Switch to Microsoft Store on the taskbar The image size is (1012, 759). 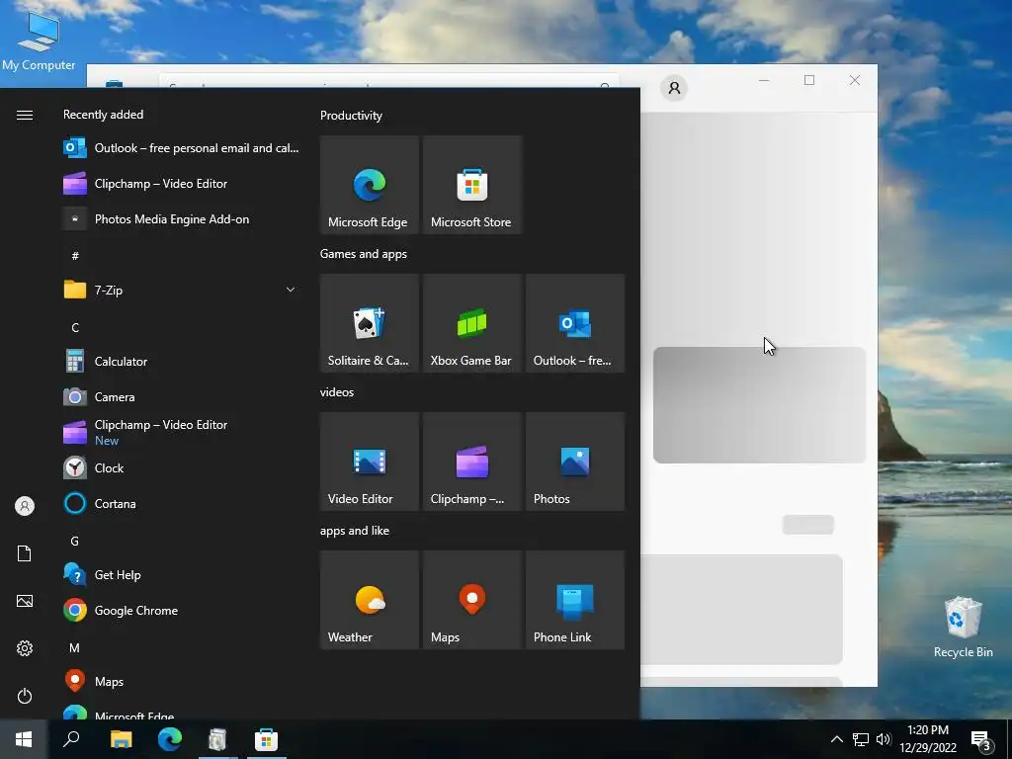coord(266,739)
